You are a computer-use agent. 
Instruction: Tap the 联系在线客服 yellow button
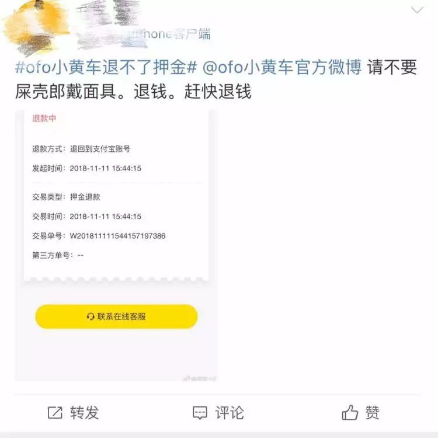116,317
